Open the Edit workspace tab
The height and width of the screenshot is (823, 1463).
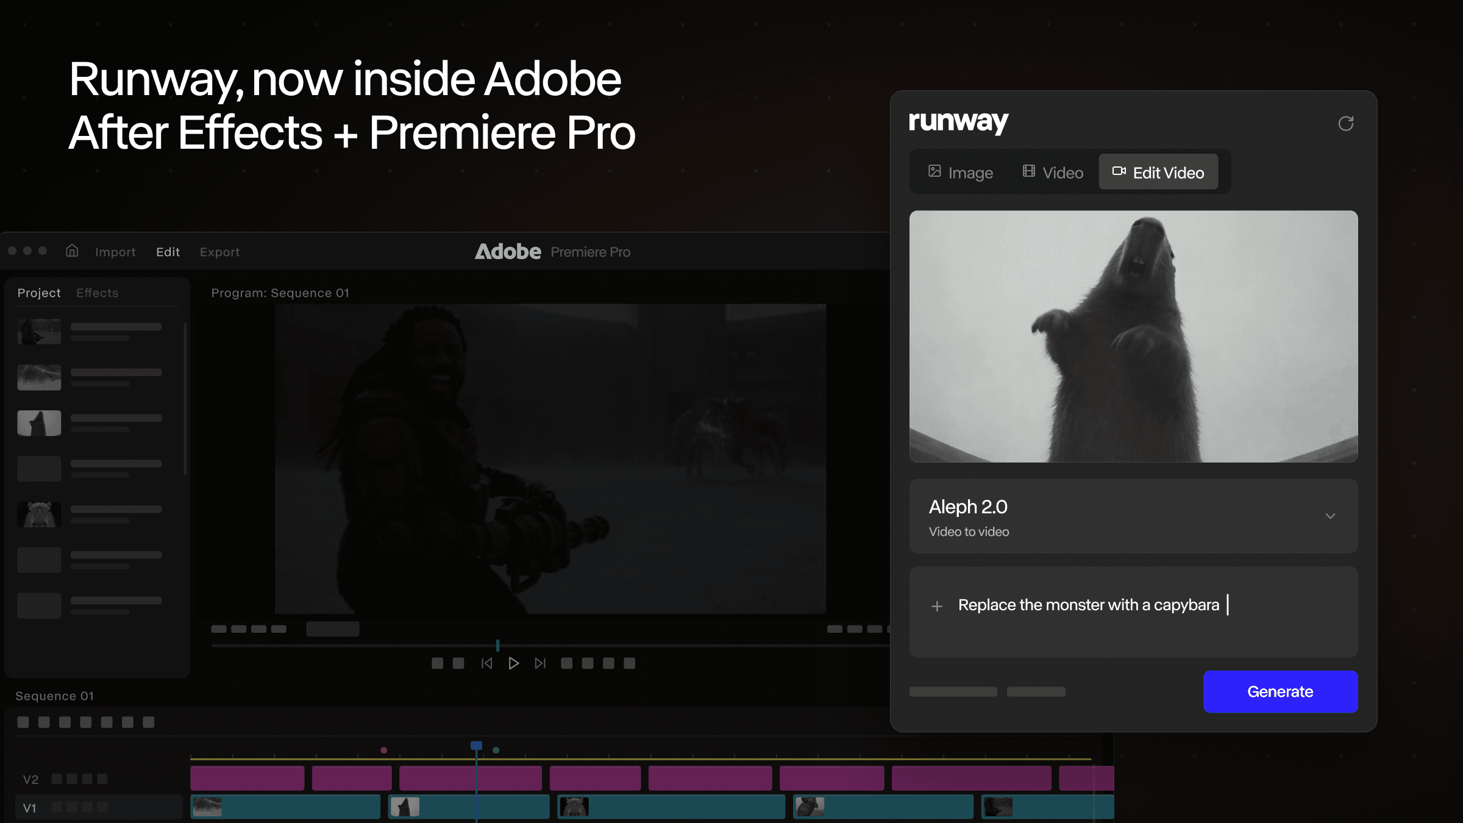tap(168, 252)
